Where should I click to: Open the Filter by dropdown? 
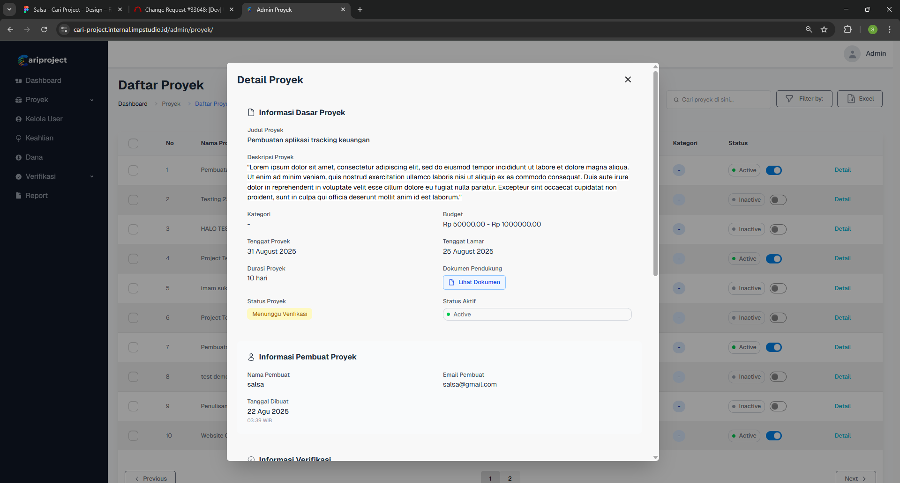click(804, 99)
